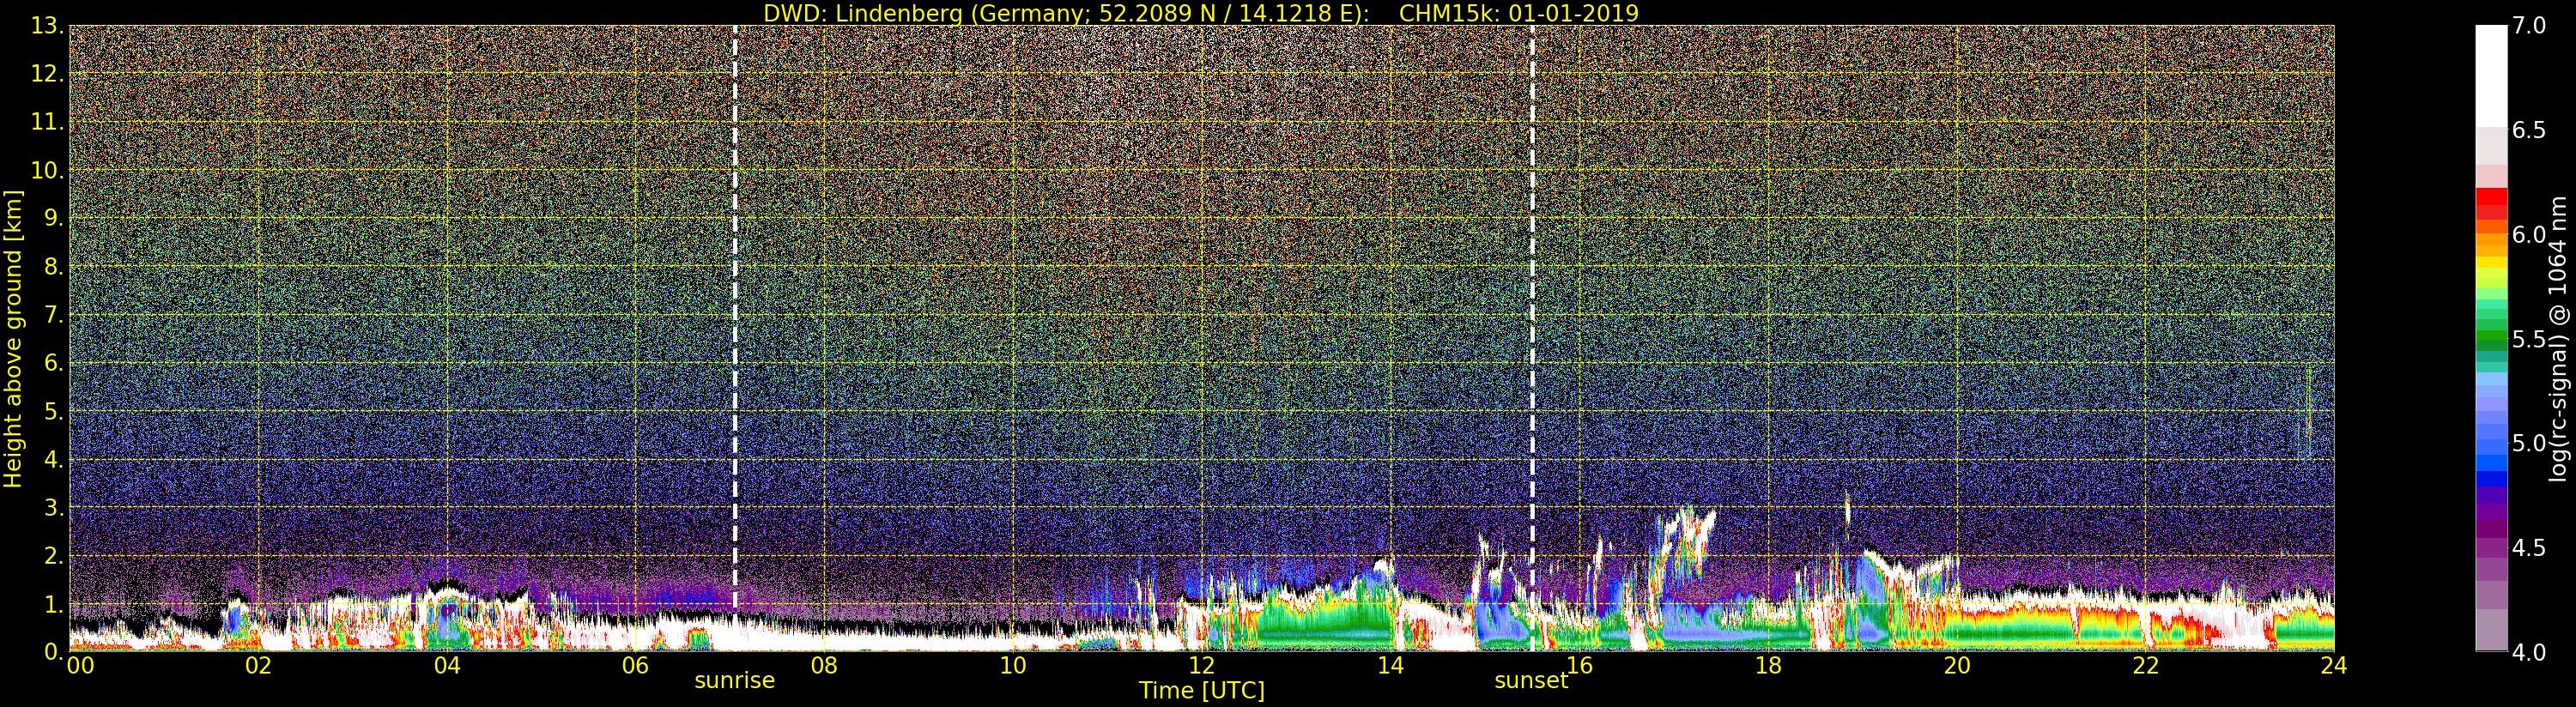Click the 'Time [UTC]' axis label
The width and height of the screenshot is (2576, 707).
1202,691
